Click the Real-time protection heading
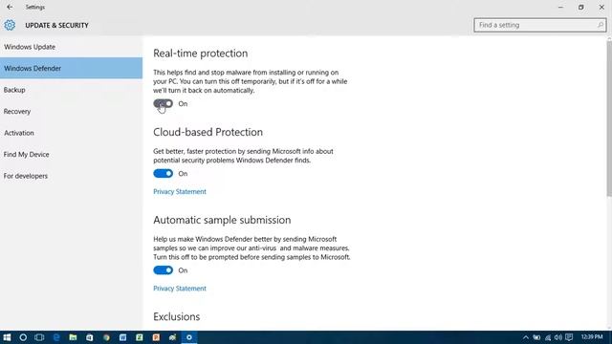Viewport: 612px width, 344px height. coord(200,54)
